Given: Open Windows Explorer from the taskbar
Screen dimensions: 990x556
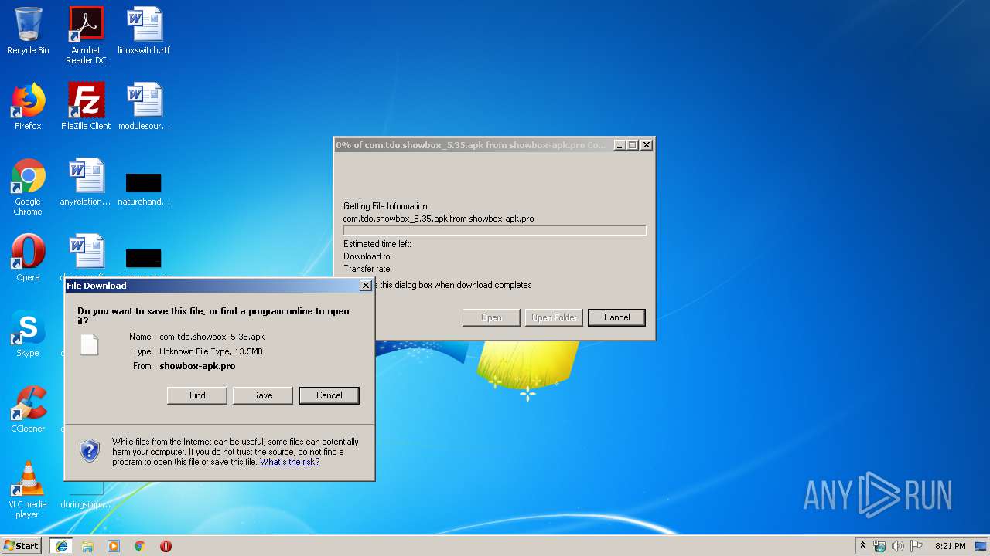Looking at the screenshot, I should point(87,546).
